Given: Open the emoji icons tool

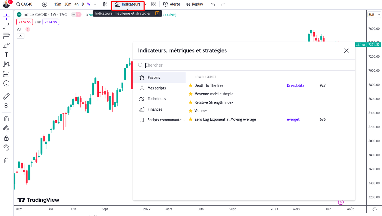Looking at the screenshot, I should (6, 83).
